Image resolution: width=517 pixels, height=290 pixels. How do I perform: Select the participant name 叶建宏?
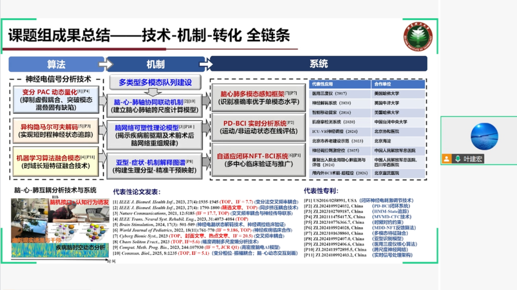coord(473,159)
